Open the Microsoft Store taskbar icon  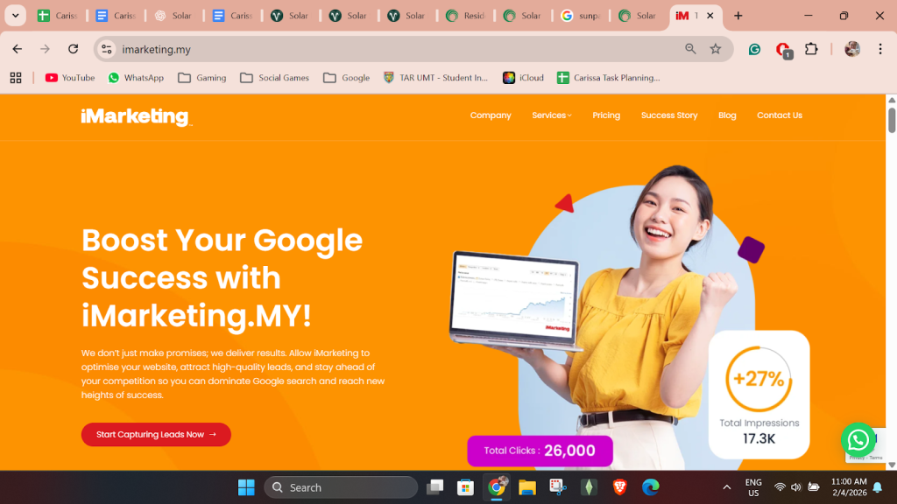[x=465, y=487]
